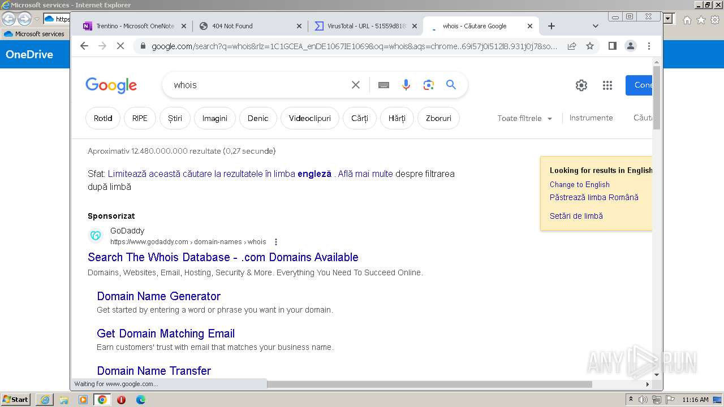This screenshot has height=407, width=724.
Task: Click the blue sign-in button beside apps grid
Action: tap(639, 85)
